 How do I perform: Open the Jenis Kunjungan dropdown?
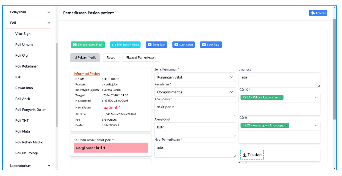195,77
